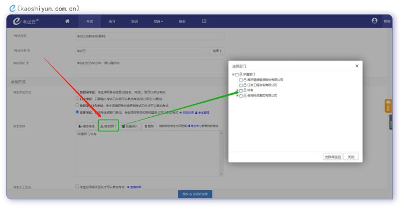This screenshot has height=211, width=404.
Task: Expand the 补考 tree node
Action: 237,90
